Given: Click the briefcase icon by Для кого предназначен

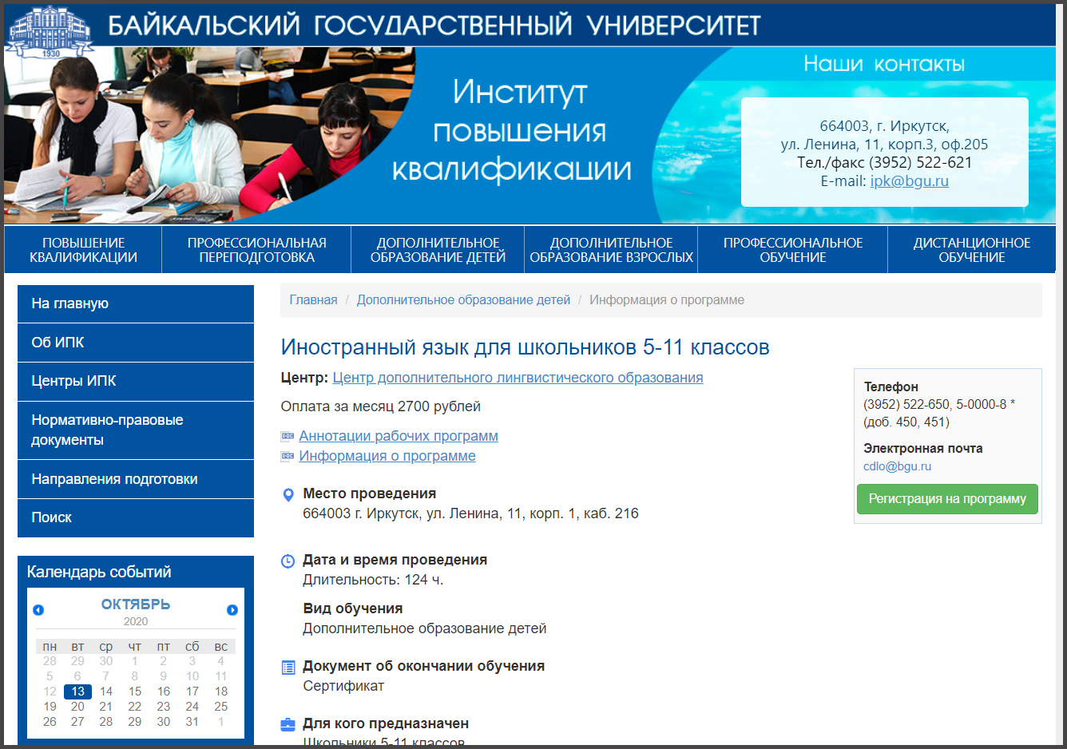Looking at the screenshot, I should point(288,725).
